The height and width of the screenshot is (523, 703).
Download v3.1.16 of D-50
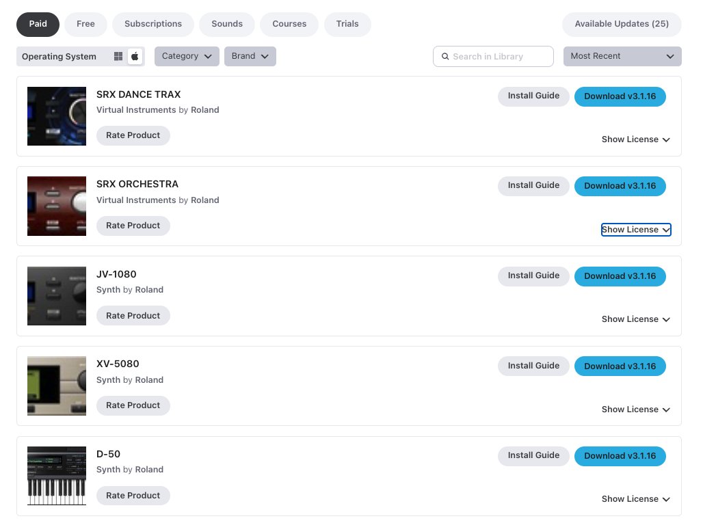pyautogui.click(x=620, y=456)
